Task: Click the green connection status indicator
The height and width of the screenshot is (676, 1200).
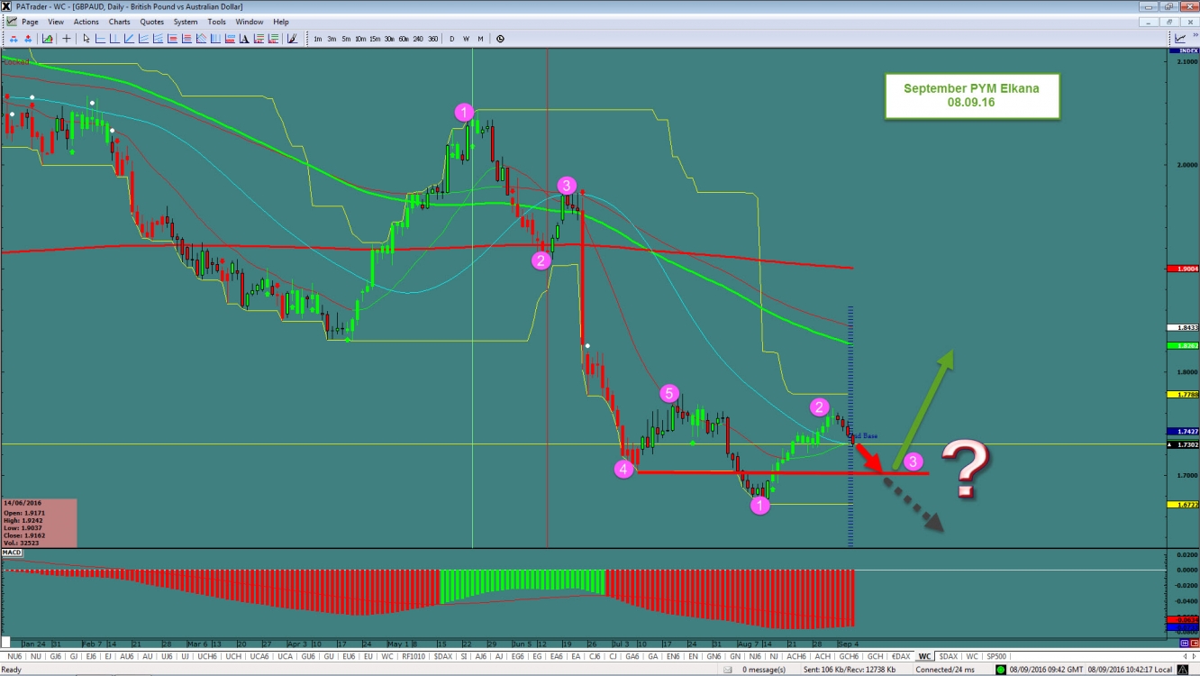Action: pyautogui.click(x=1001, y=670)
